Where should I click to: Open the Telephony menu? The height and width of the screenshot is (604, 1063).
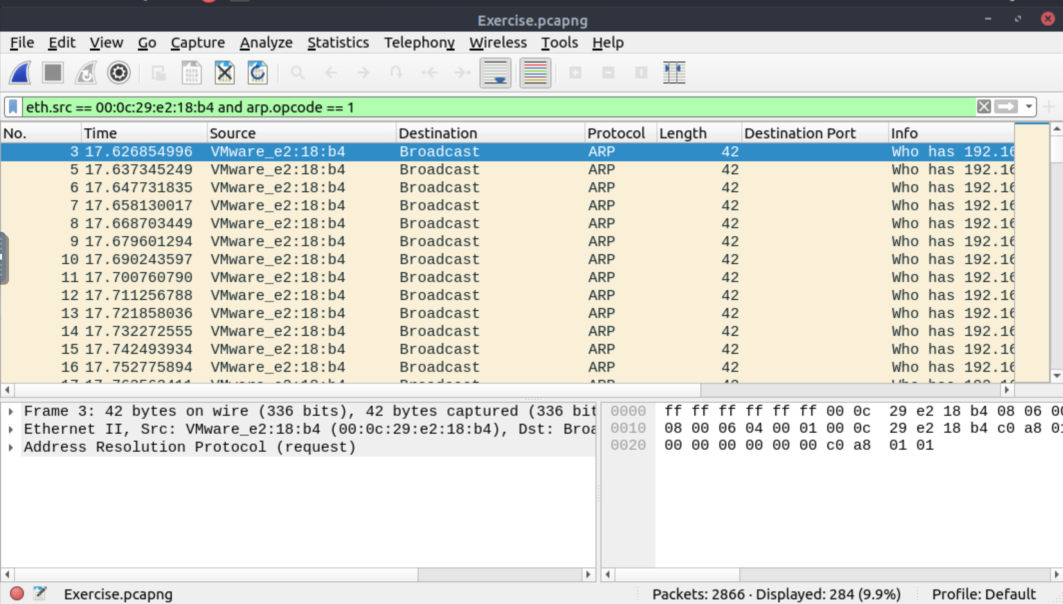(x=419, y=43)
